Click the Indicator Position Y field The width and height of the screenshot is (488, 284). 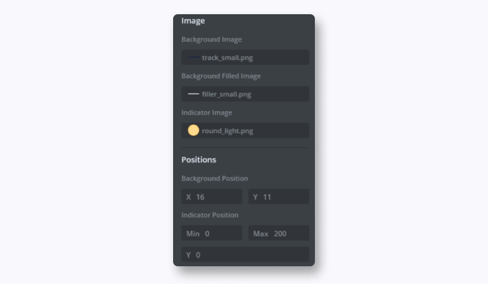click(245, 255)
